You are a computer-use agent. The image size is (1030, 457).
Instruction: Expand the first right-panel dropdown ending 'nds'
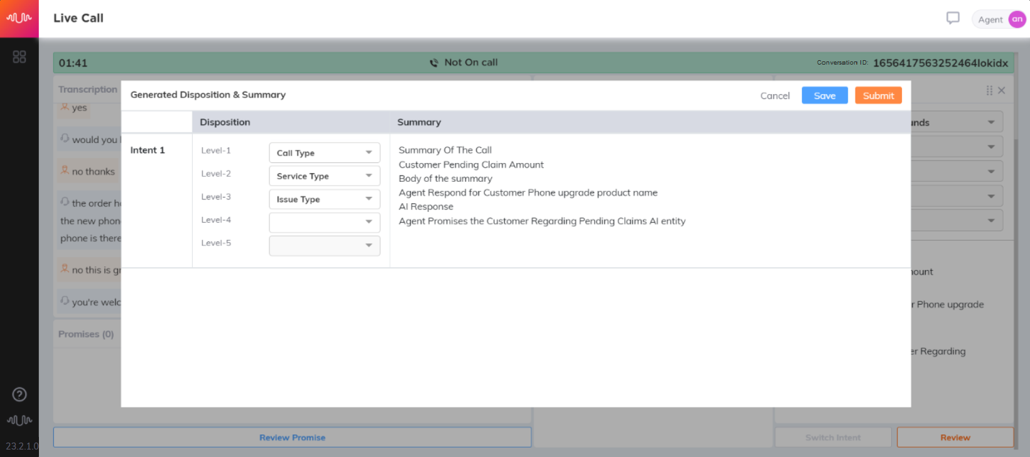click(x=991, y=122)
